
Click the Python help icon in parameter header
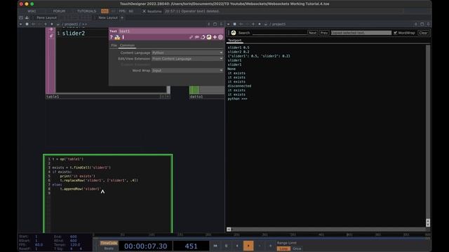pyautogui.click(x=117, y=37)
